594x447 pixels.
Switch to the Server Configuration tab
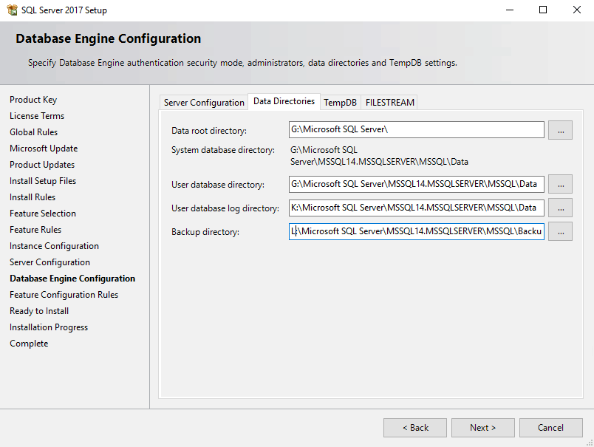204,102
